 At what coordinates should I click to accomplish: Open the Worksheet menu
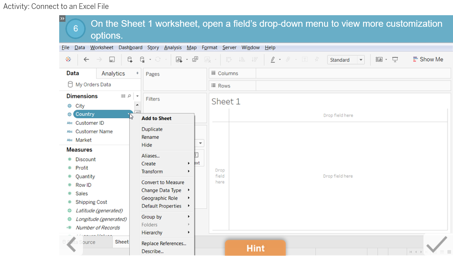[102, 48]
